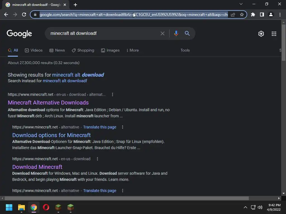Open the Windows Start menu

pyautogui.click(x=9, y=207)
